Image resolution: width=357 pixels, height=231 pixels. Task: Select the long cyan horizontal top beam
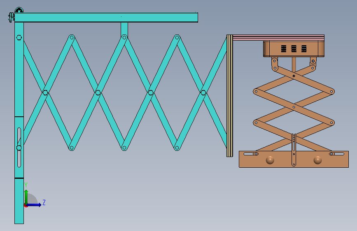point(106,18)
